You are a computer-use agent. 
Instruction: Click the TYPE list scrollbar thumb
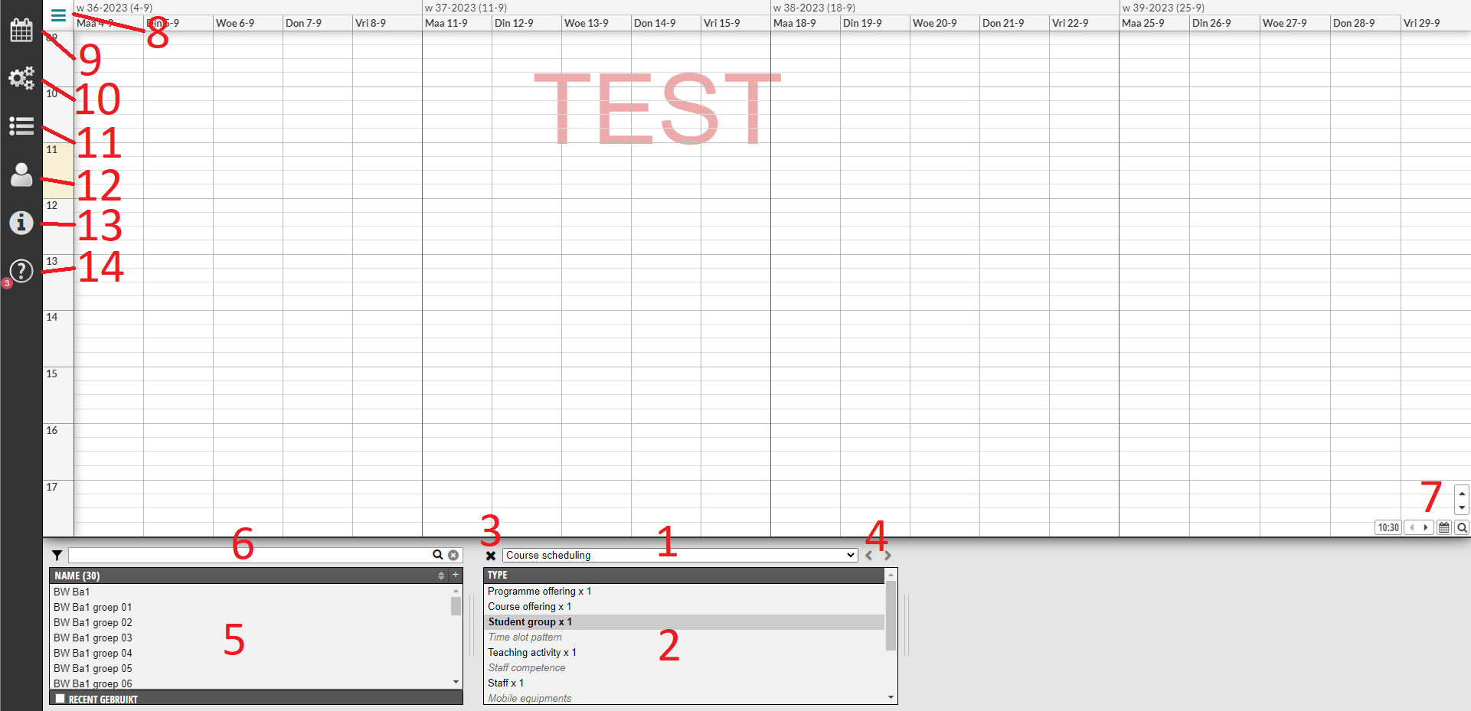pyautogui.click(x=891, y=616)
